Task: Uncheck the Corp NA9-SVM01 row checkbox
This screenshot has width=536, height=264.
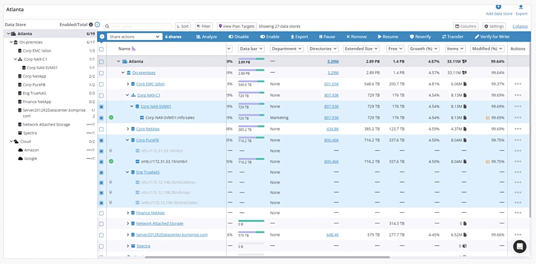Action: [x=101, y=107]
